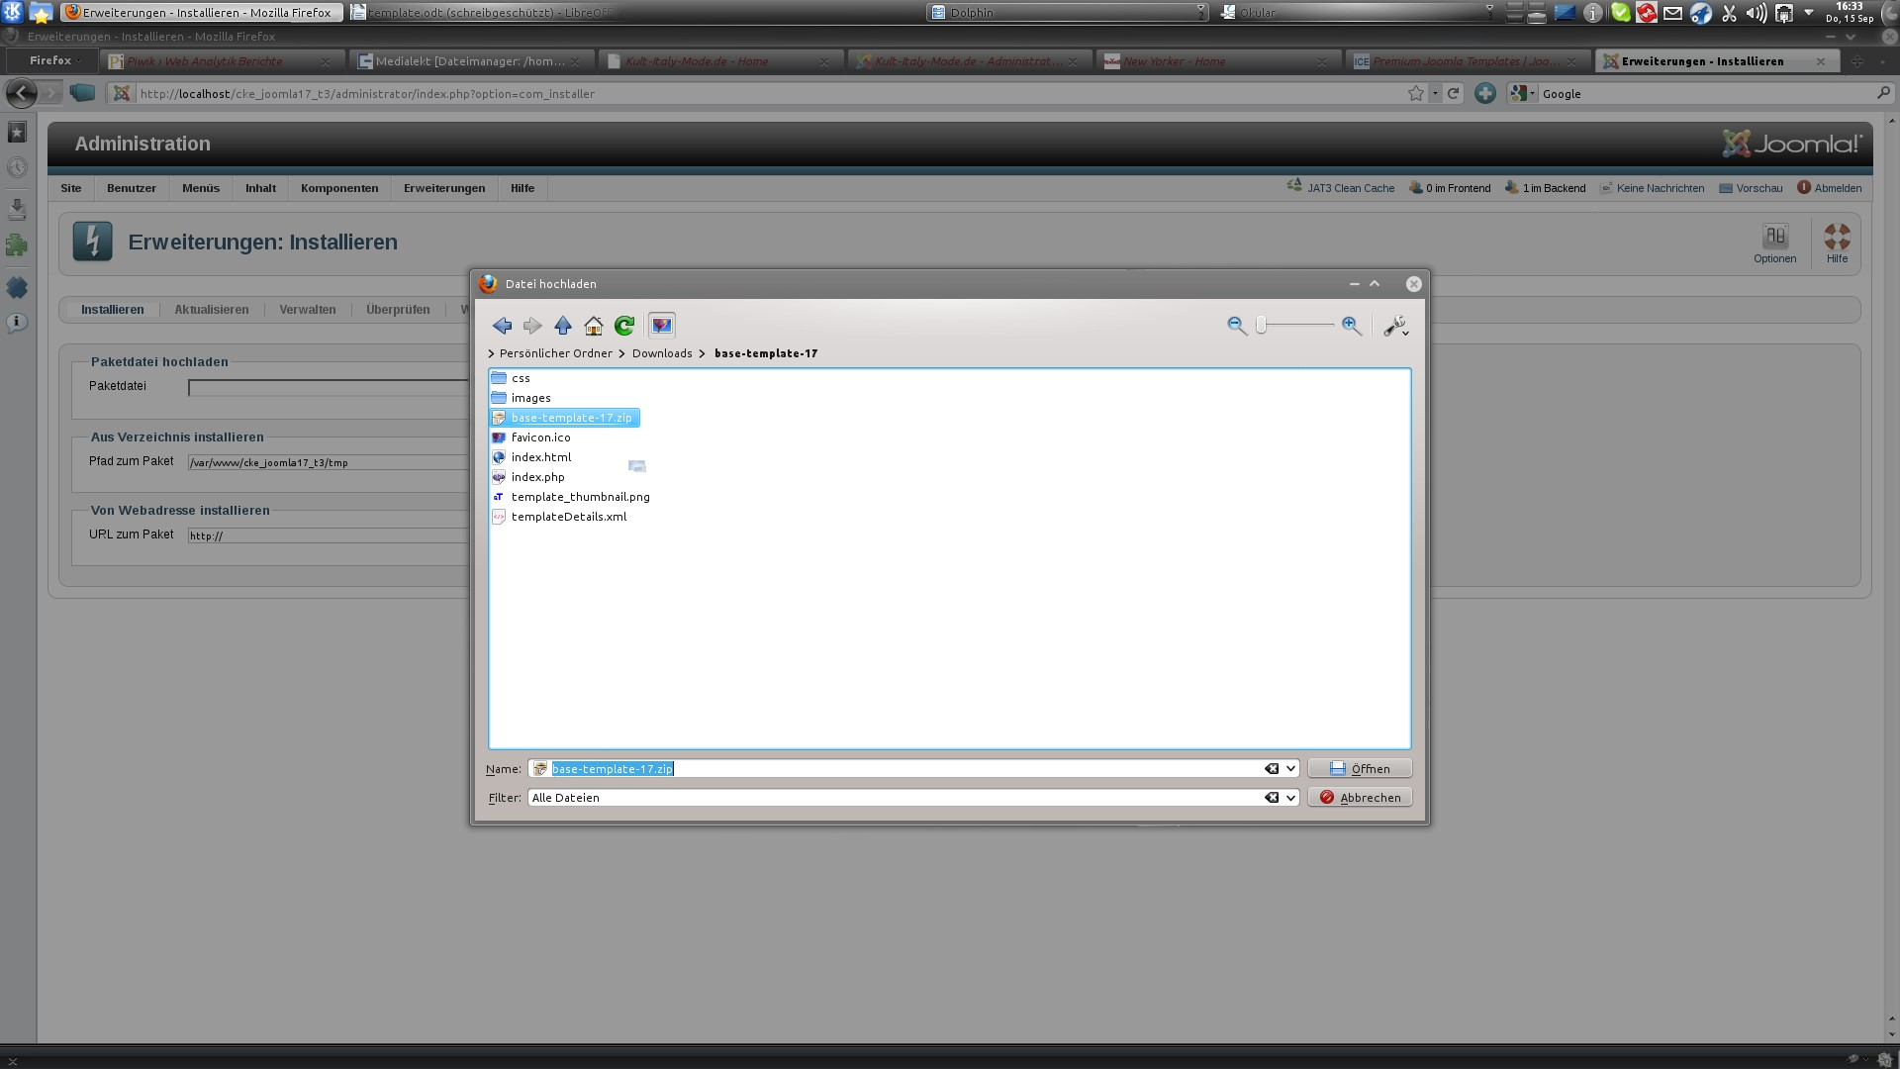
Task: Open the wrench options menu
Action: coord(1395,326)
